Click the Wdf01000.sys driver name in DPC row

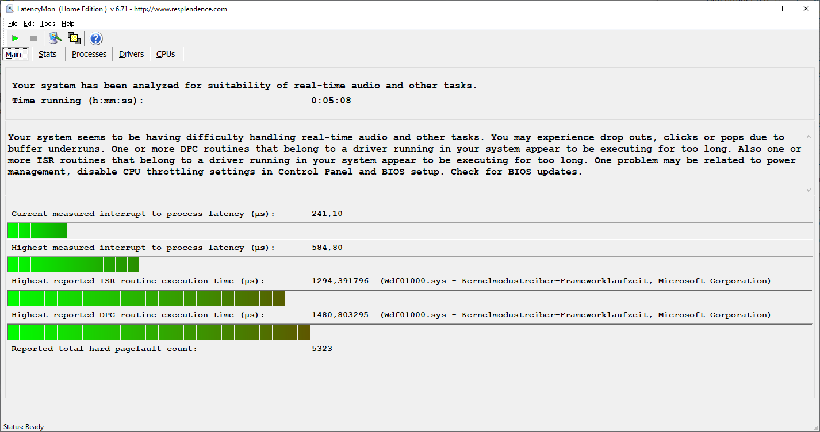point(413,315)
